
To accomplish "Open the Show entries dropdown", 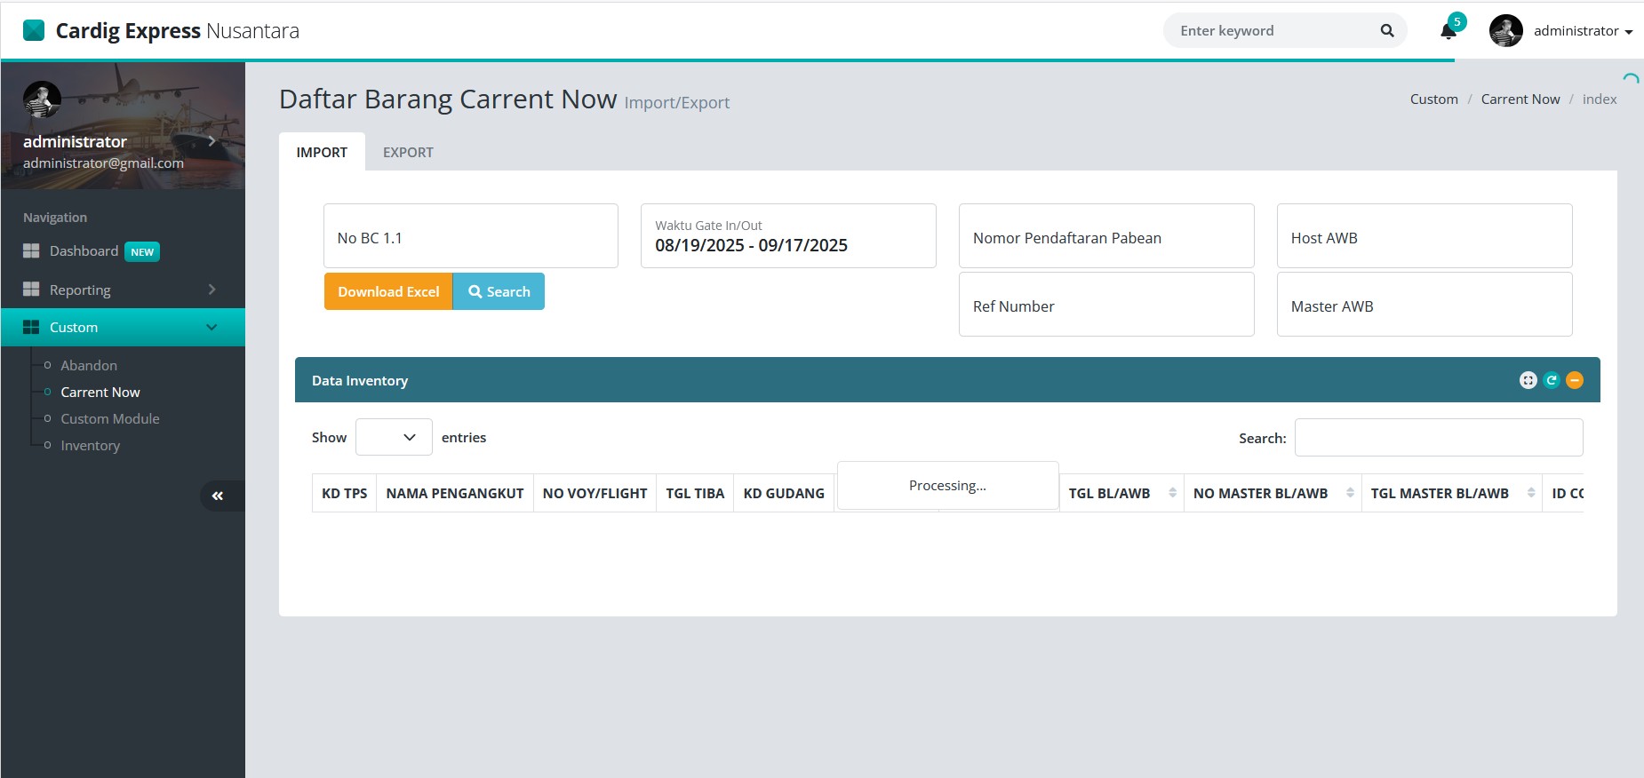I will (394, 437).
